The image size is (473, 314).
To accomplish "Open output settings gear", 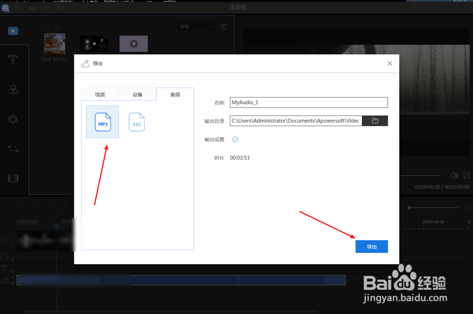I will click(235, 139).
